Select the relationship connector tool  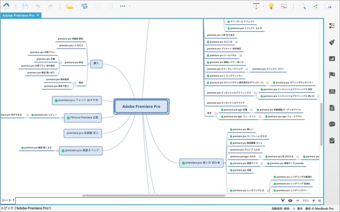[x=84, y=6]
